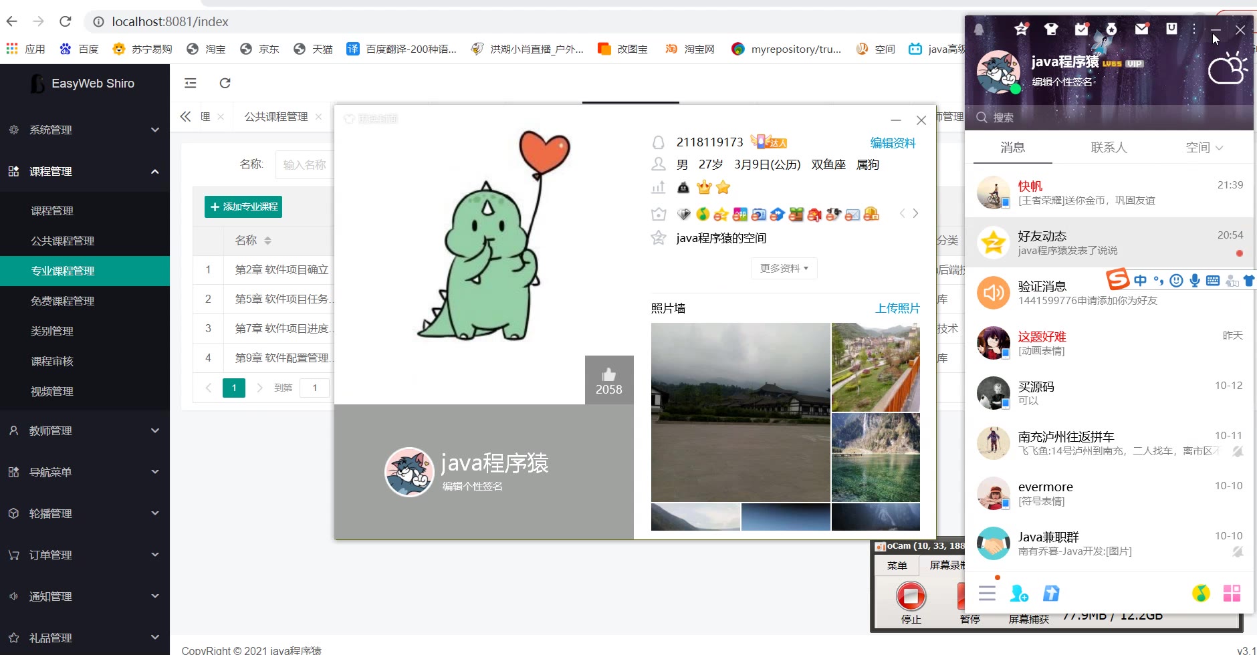Viewport: 1257px width, 655px height.
Task: Show previous row of profile badges arrow
Action: tap(902, 213)
